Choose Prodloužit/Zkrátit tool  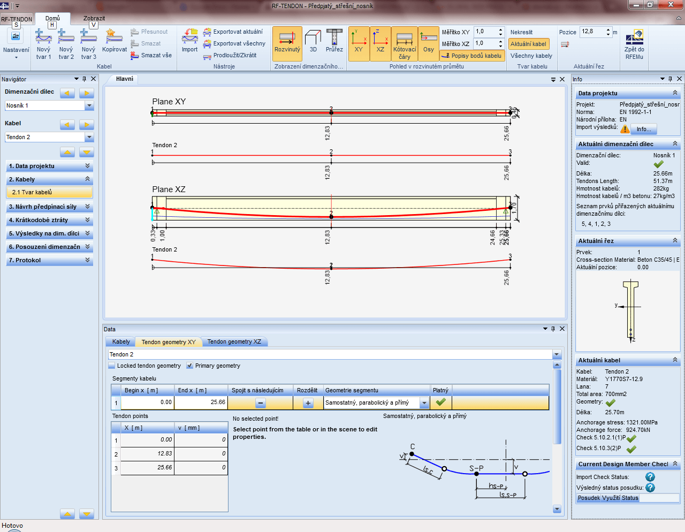[230, 56]
